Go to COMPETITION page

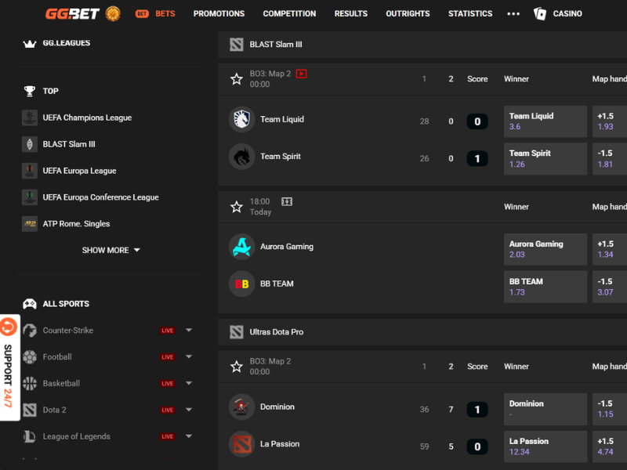coord(289,13)
